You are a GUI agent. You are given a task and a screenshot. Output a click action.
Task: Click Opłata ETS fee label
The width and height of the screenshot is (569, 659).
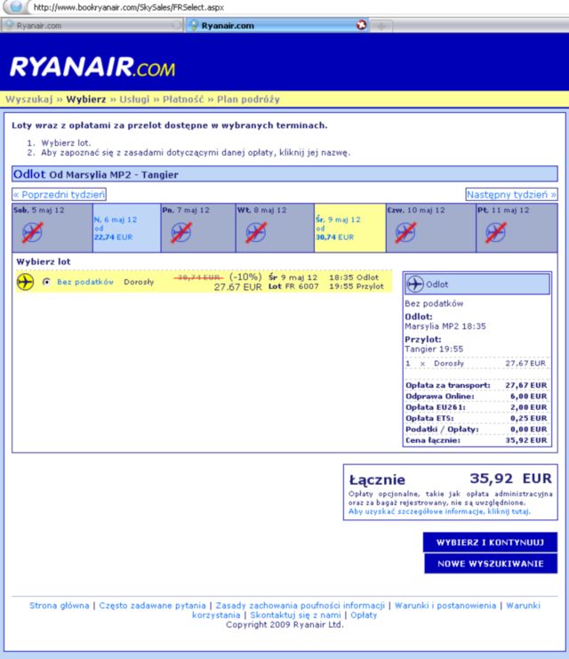(x=429, y=418)
